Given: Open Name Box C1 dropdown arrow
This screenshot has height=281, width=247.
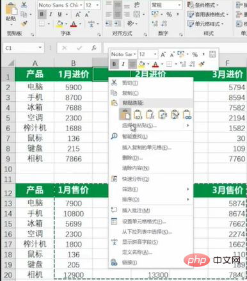Looking at the screenshot, I should [x=40, y=47].
